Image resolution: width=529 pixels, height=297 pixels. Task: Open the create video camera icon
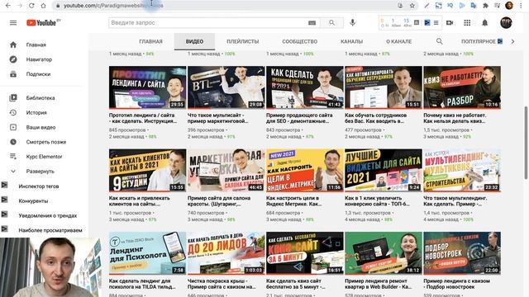[450, 22]
